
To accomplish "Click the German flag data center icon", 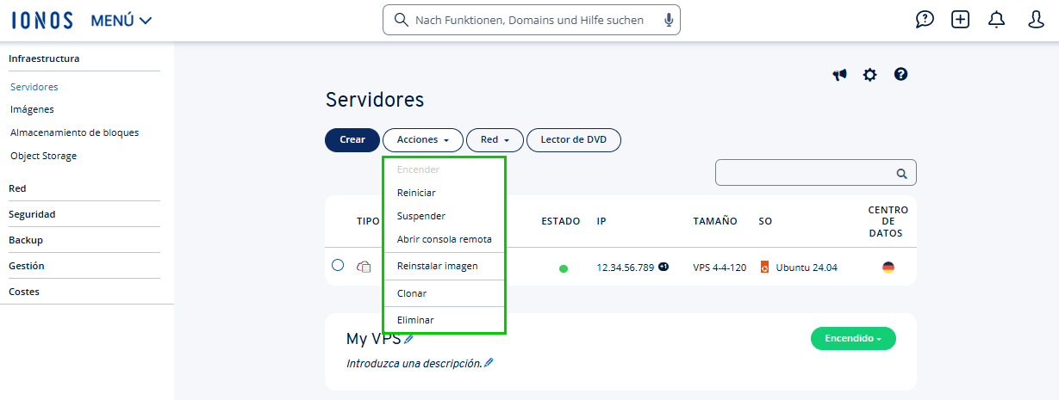I will (x=888, y=268).
